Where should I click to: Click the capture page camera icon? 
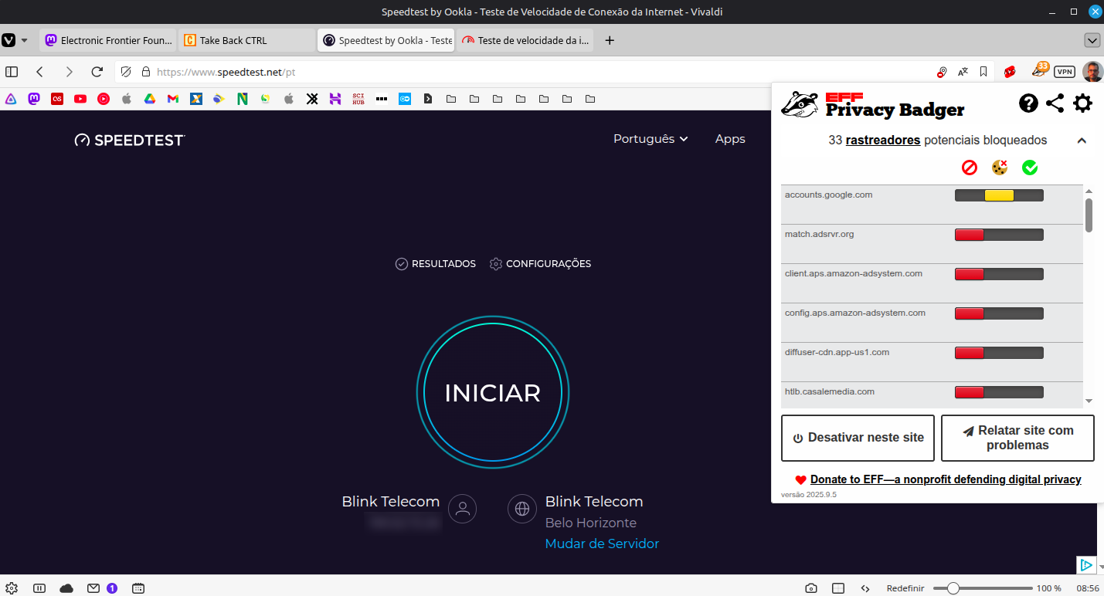pos(810,588)
